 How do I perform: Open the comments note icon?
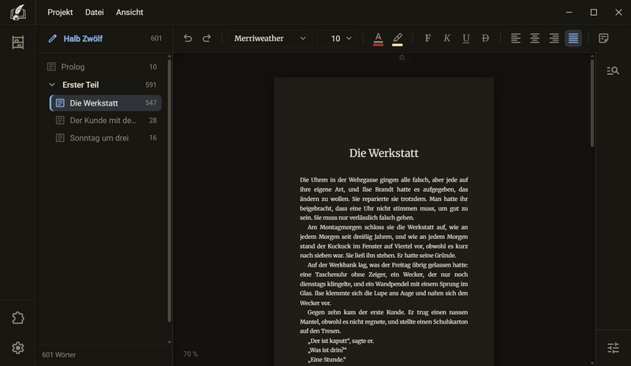pyautogui.click(x=603, y=38)
